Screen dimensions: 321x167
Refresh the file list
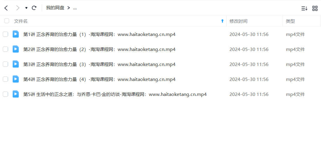click(34, 8)
